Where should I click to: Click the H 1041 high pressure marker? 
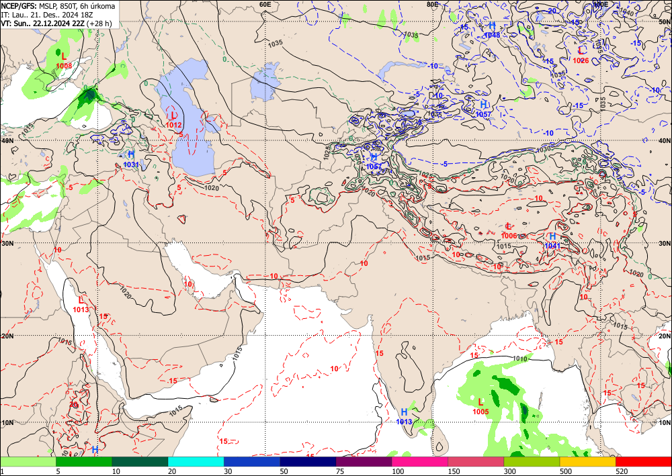click(552, 240)
